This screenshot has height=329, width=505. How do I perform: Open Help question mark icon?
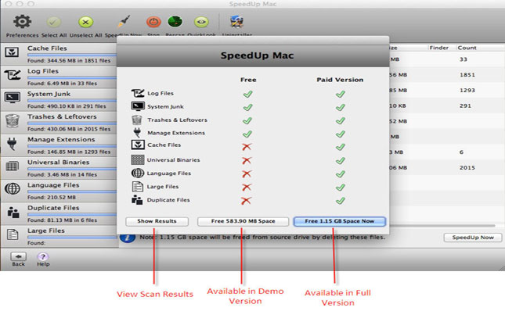coord(43,256)
